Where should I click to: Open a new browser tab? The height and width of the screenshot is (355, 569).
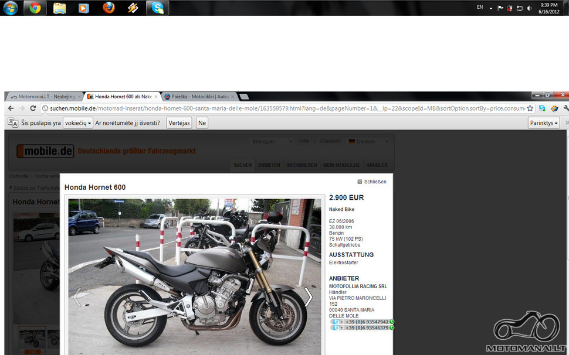pos(244,97)
